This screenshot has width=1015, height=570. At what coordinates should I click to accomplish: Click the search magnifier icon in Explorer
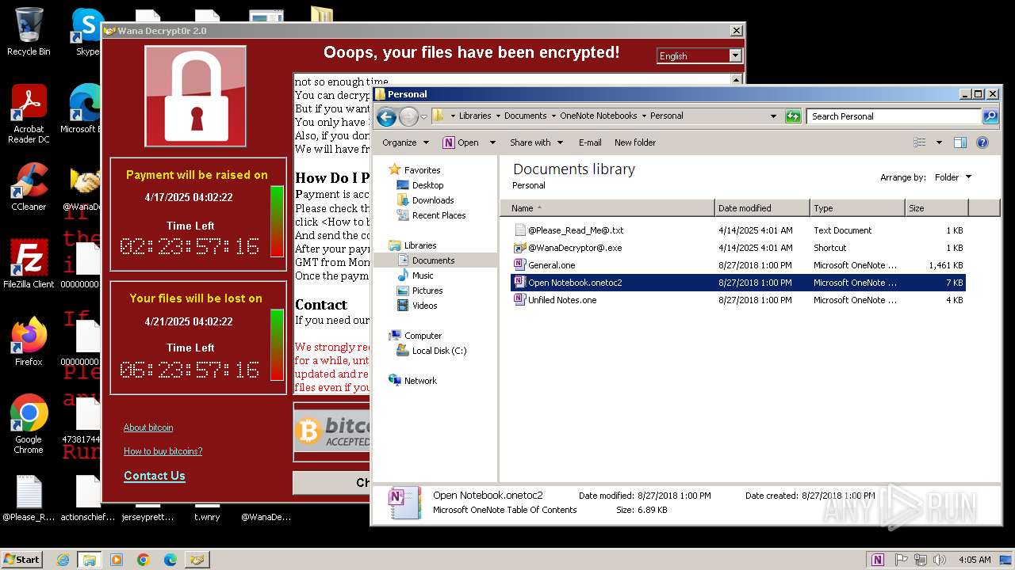(x=990, y=116)
